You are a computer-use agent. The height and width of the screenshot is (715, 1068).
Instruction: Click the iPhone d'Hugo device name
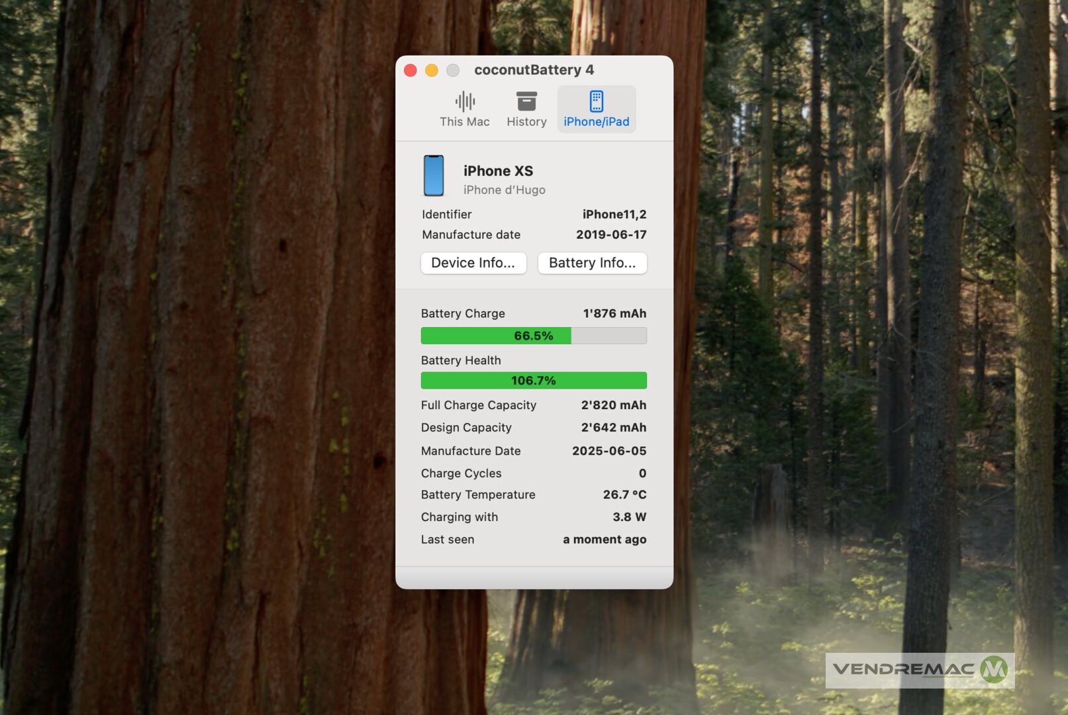click(x=504, y=190)
